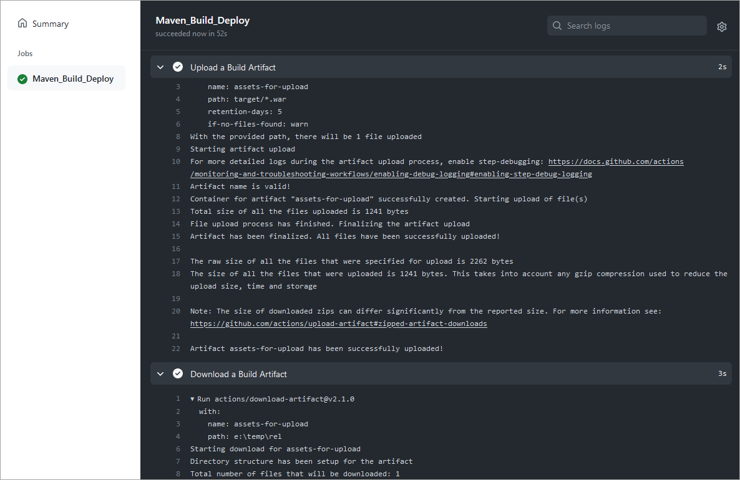
Task: Click the Upload a Build Artifact step title
Action: coord(233,67)
